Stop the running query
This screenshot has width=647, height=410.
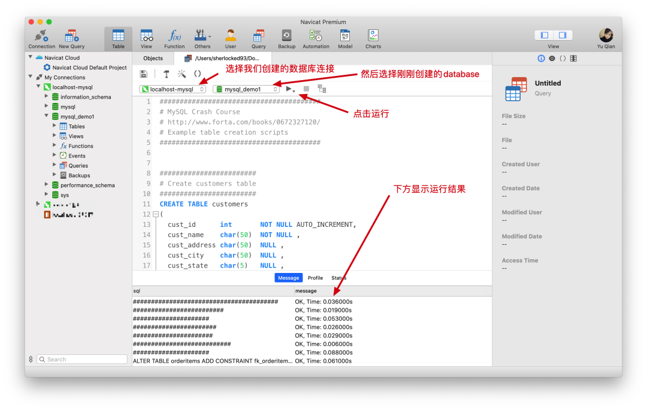[x=306, y=89]
